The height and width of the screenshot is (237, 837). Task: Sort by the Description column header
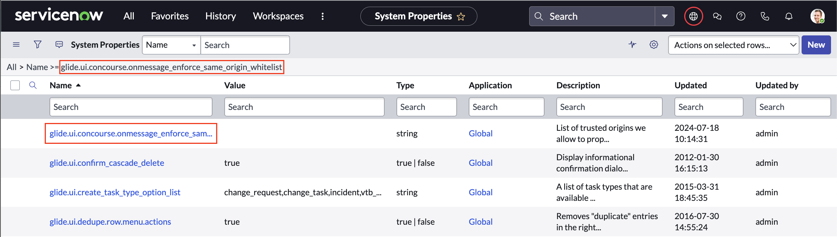coord(578,85)
